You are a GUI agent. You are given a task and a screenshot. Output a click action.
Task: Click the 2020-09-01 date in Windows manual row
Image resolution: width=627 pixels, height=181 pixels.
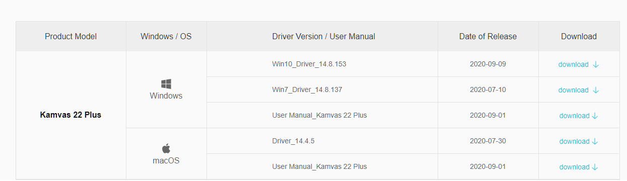point(488,115)
